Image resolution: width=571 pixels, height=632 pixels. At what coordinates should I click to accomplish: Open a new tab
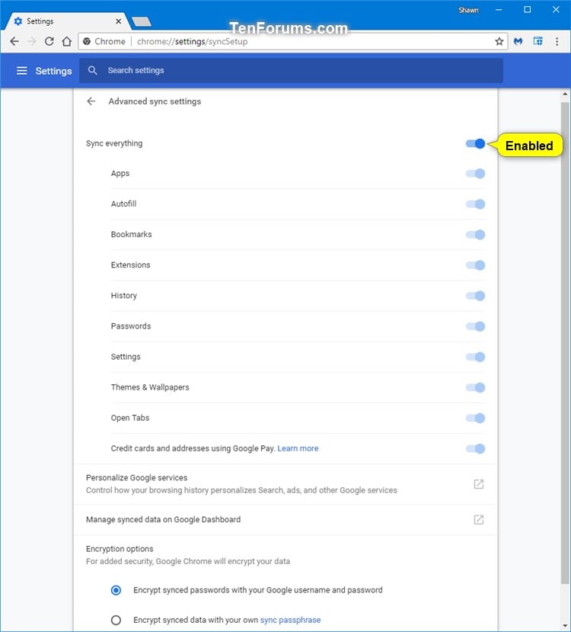[x=142, y=21]
